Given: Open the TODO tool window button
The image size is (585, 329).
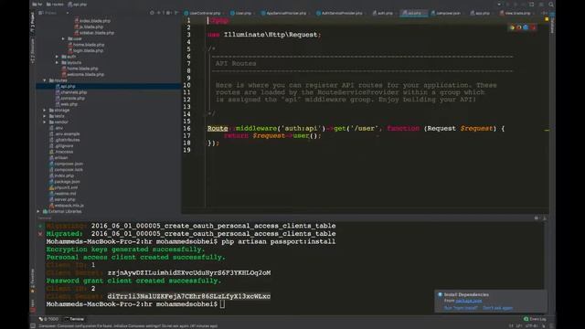Looking at the screenshot, I should click(x=48, y=319).
